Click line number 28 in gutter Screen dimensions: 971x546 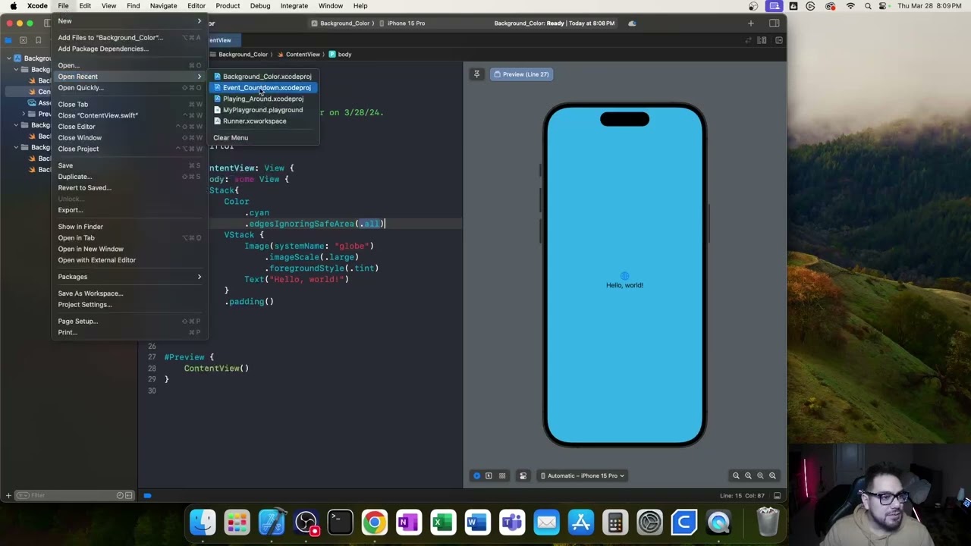[152, 369]
